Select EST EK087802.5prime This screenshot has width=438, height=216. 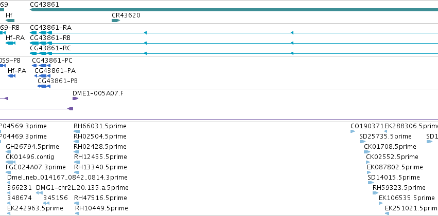[395, 167]
